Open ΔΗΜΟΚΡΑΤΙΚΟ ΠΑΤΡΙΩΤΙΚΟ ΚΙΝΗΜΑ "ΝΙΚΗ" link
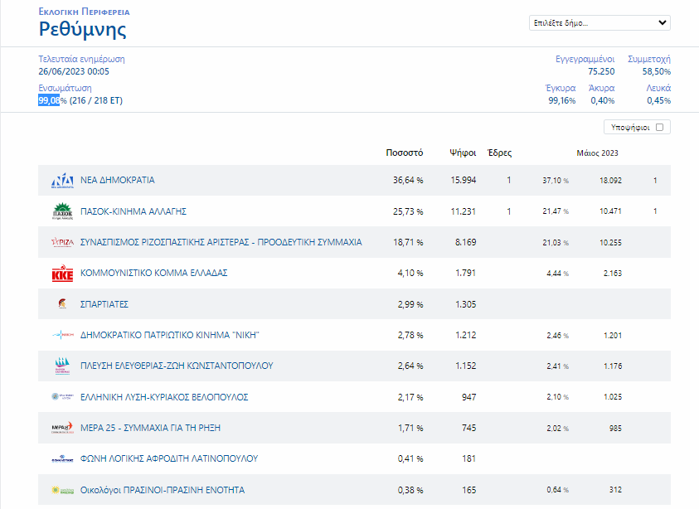Screen dimensions: 699x509 169,335
